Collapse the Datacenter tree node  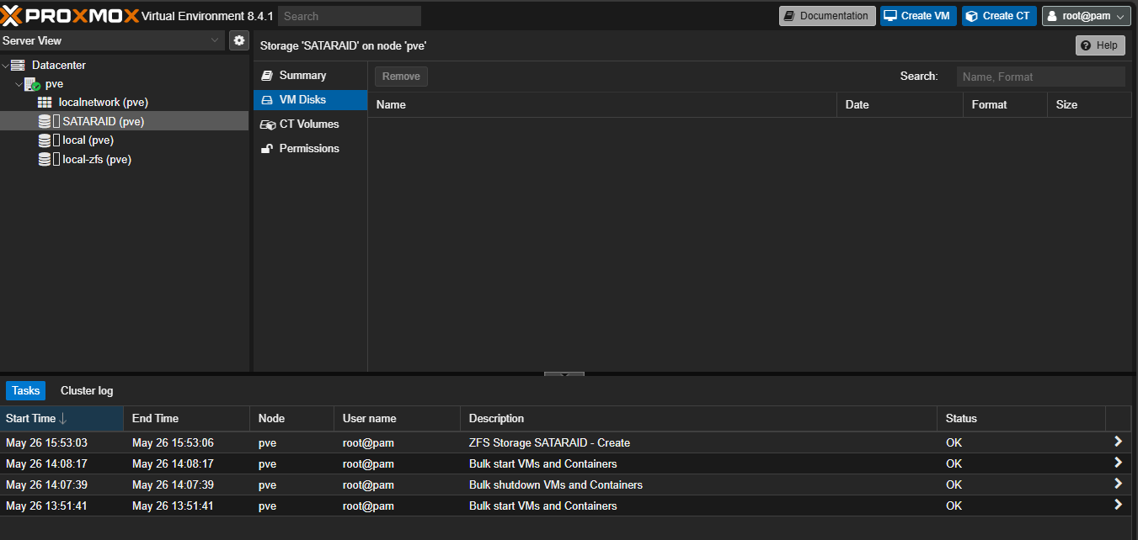click(6, 66)
